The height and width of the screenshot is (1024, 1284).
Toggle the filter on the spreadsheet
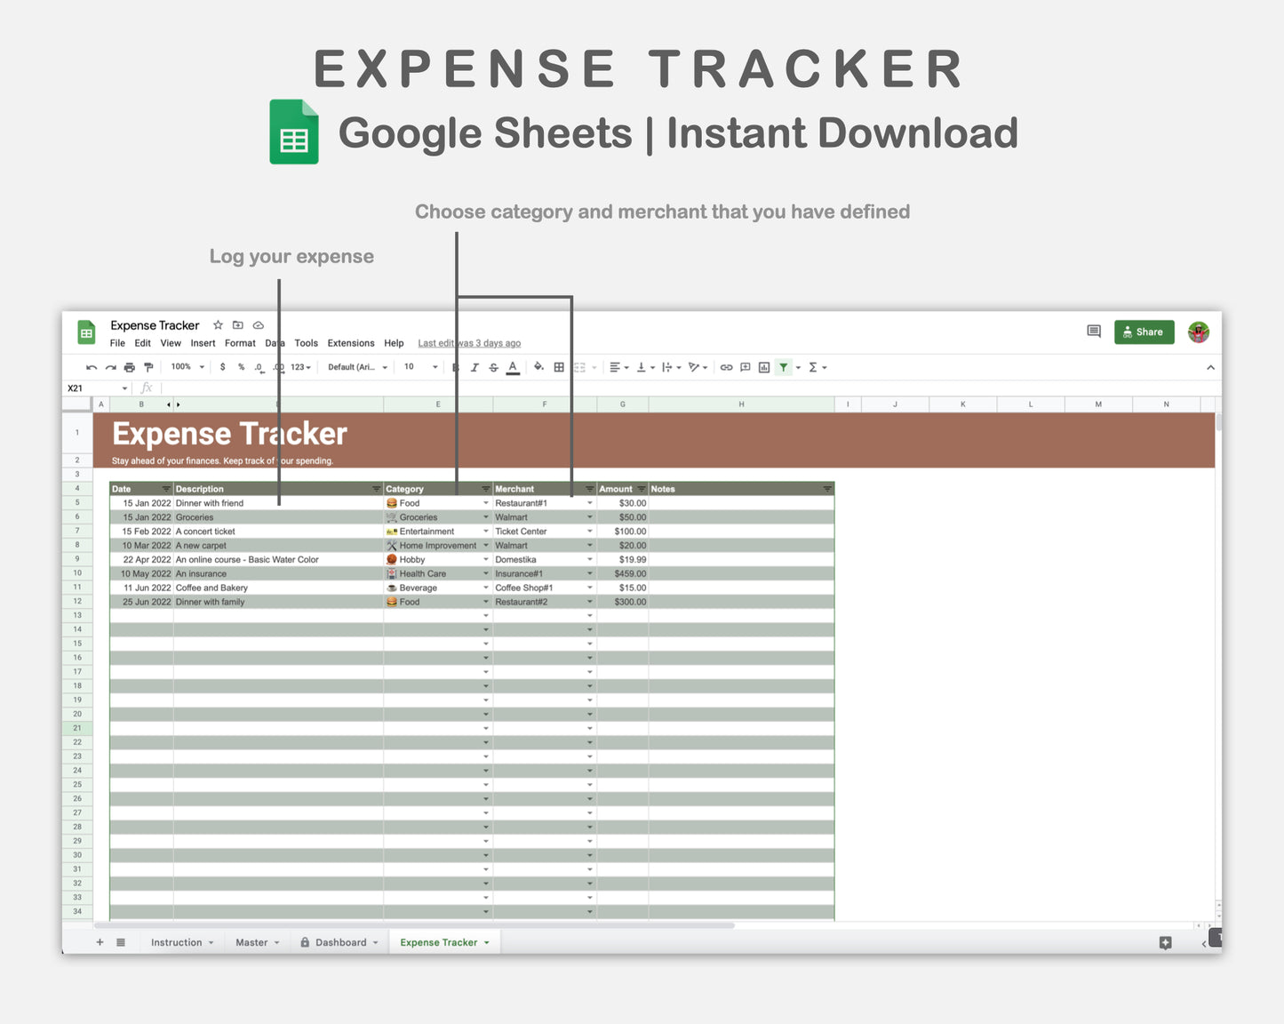pyautogui.click(x=783, y=366)
